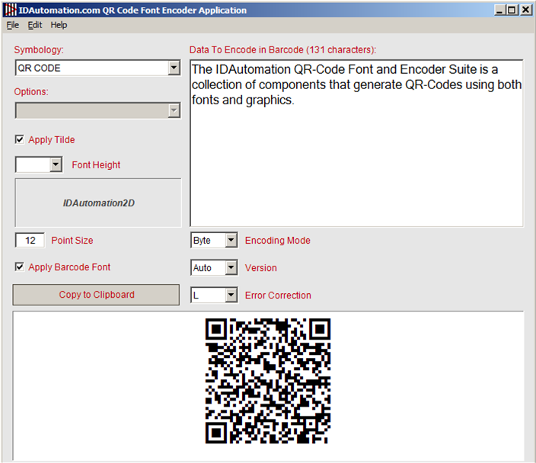Open the Help menu
The height and width of the screenshot is (463, 536).
(x=59, y=25)
